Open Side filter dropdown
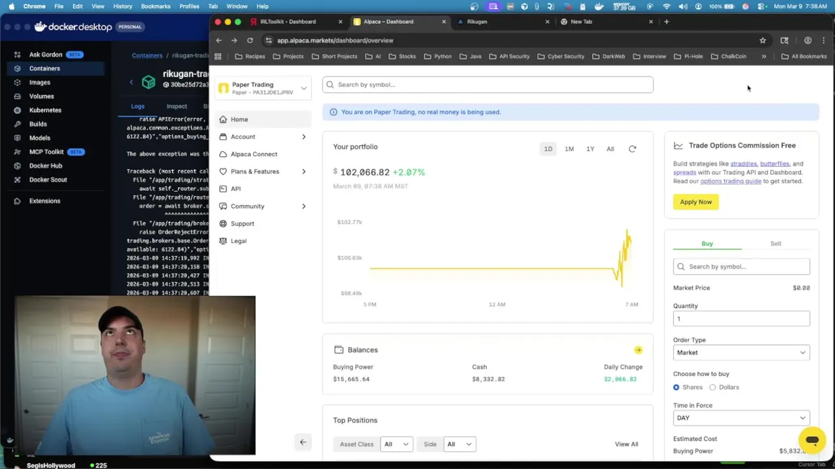Viewport: 835px width, 469px height. [x=460, y=444]
